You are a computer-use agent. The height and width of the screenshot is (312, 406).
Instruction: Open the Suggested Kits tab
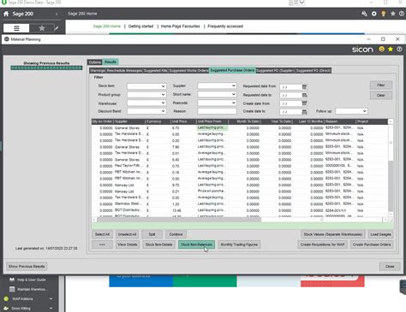(156, 70)
